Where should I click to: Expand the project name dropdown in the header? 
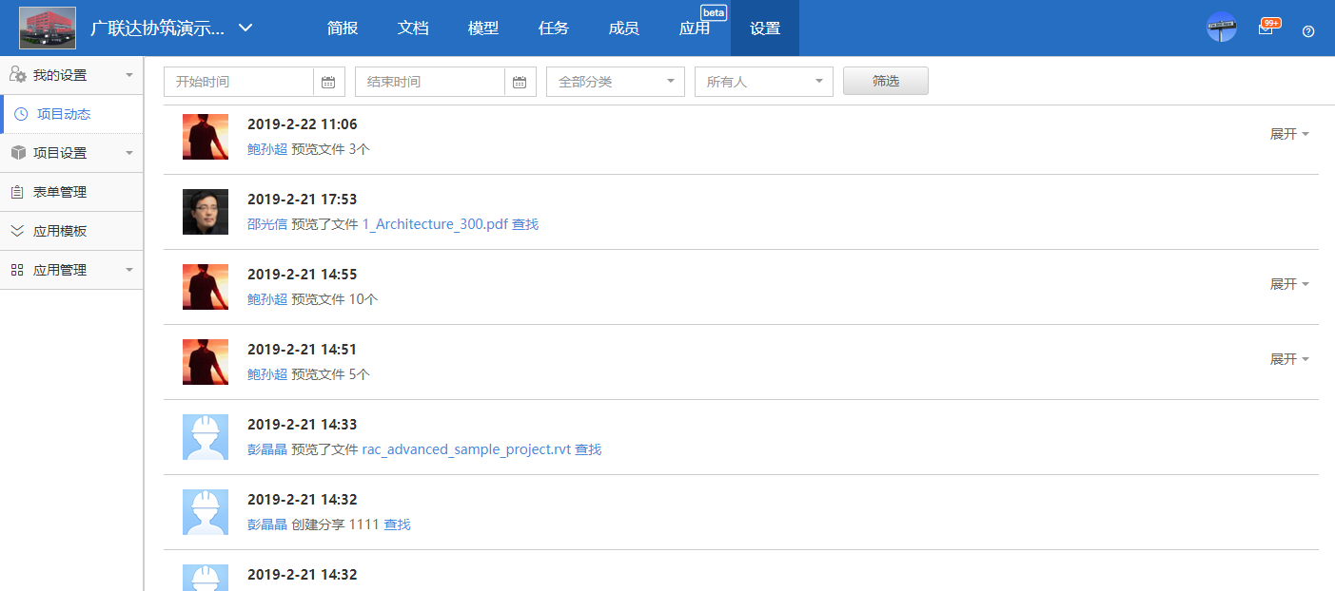(245, 29)
